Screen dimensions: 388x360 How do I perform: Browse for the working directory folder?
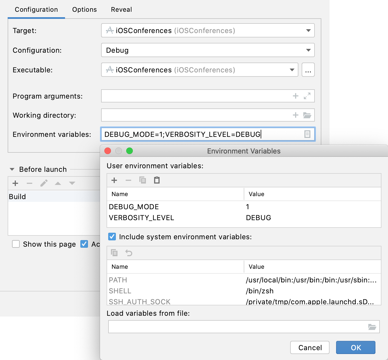pos(307,115)
